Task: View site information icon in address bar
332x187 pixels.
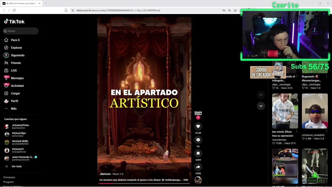Action: [73, 10]
